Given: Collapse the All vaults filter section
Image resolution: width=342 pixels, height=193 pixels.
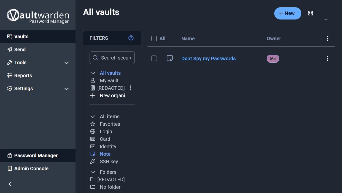Looking at the screenshot, I should click(x=93, y=73).
